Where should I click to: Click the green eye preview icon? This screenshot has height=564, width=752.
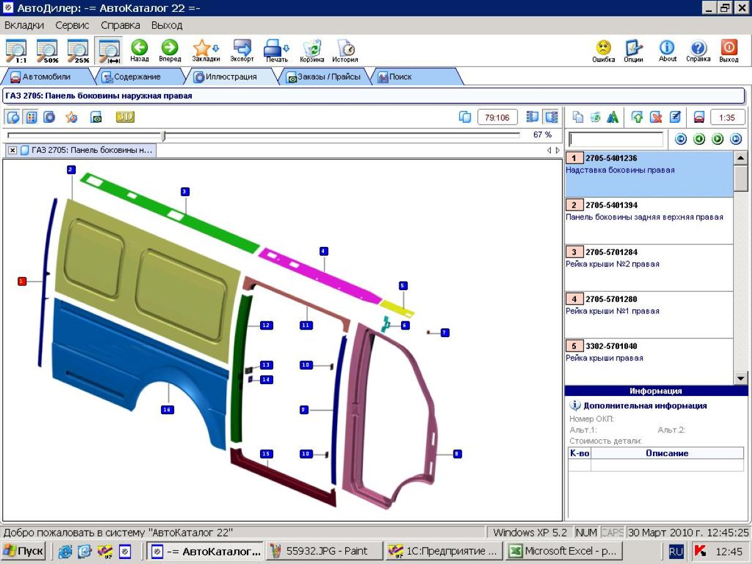96,117
